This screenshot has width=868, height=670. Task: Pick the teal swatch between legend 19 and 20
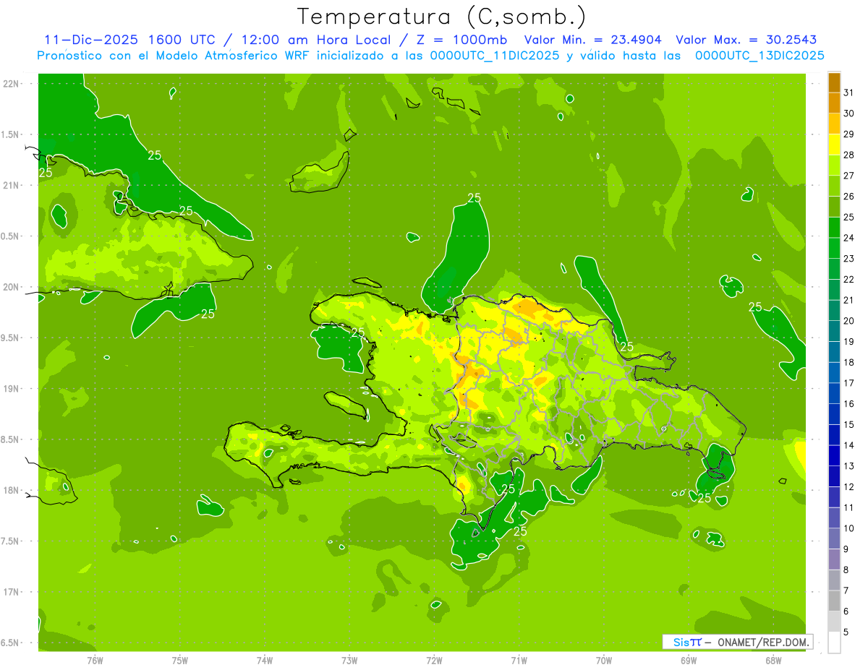click(834, 331)
